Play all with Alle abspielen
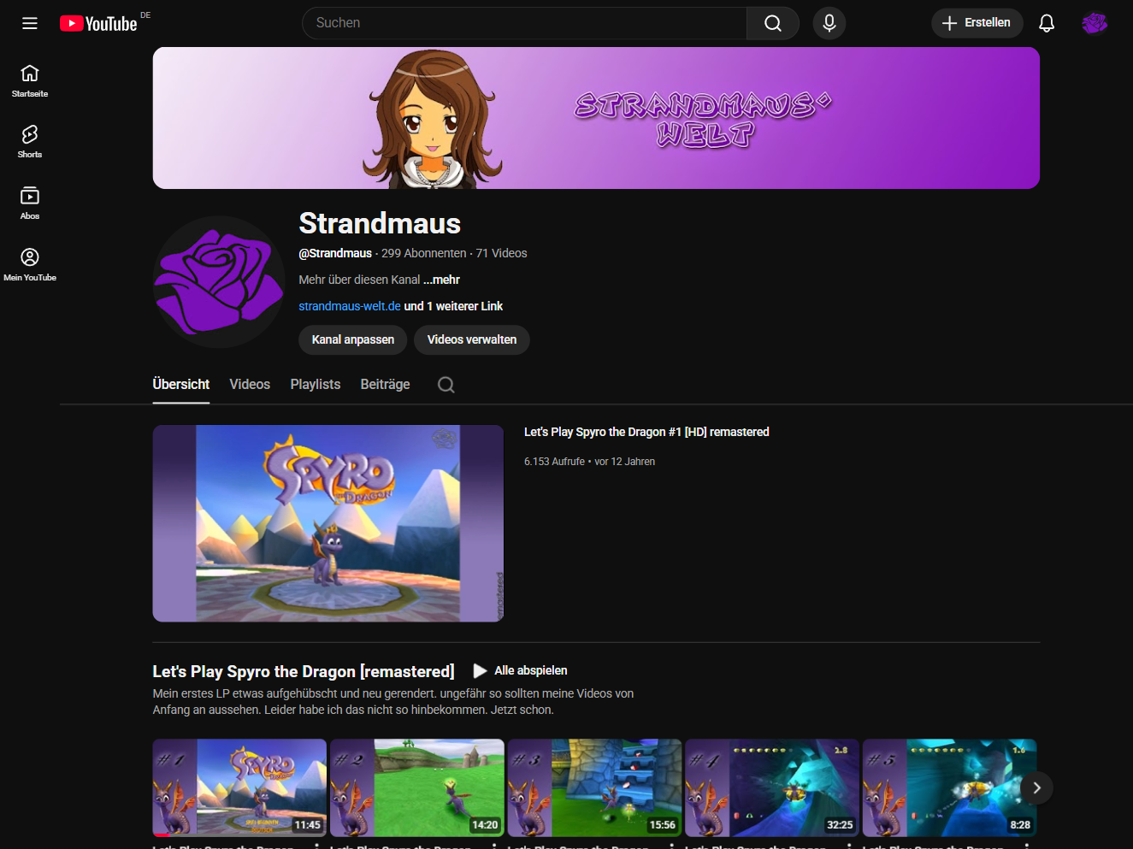The image size is (1133, 849). point(521,670)
